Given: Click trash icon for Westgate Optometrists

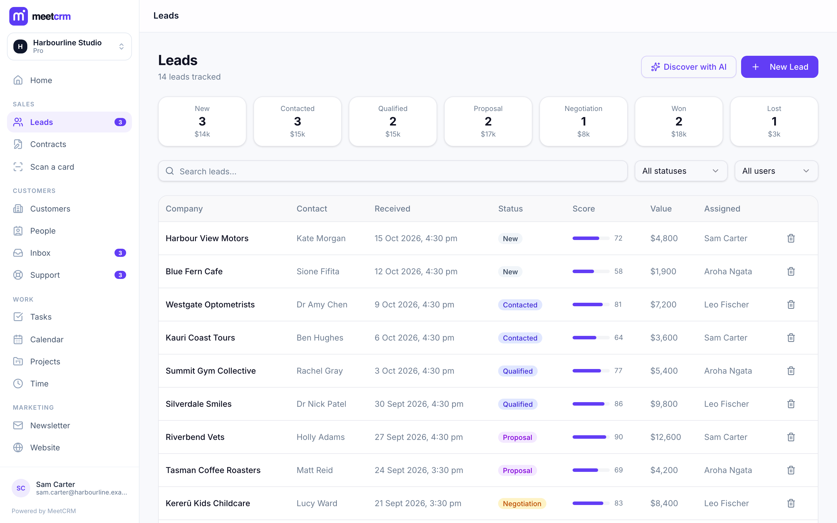Looking at the screenshot, I should [x=791, y=305].
